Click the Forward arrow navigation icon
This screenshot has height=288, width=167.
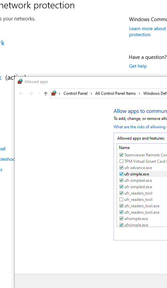pos(31,93)
